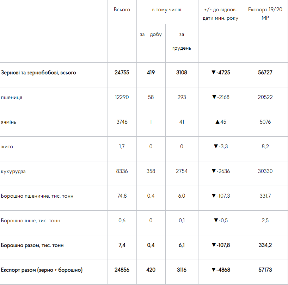Select the "за грудень" subheader cell
288x285 pixels.
point(182,41)
